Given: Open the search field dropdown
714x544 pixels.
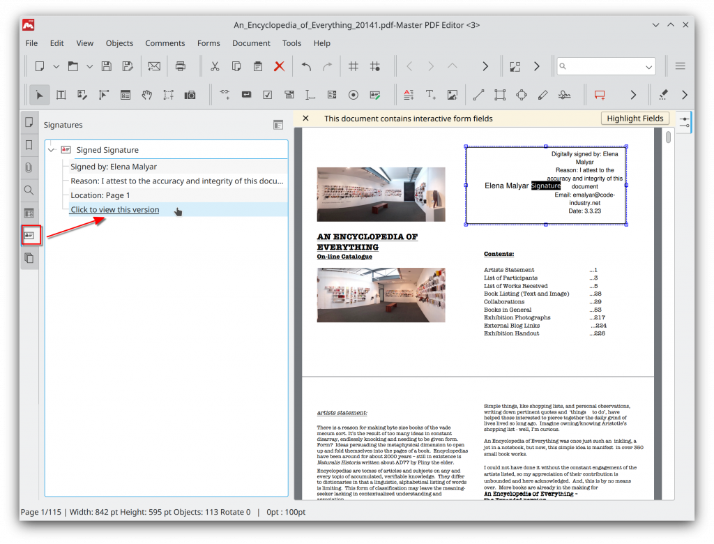Looking at the screenshot, I should pyautogui.click(x=649, y=68).
